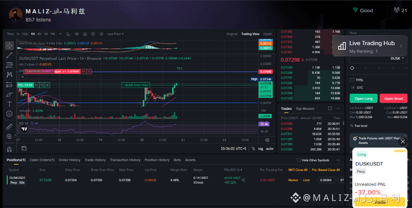This screenshot has height=208, width=412.
Task: Click PnL-Based Close All
Action: point(326,170)
